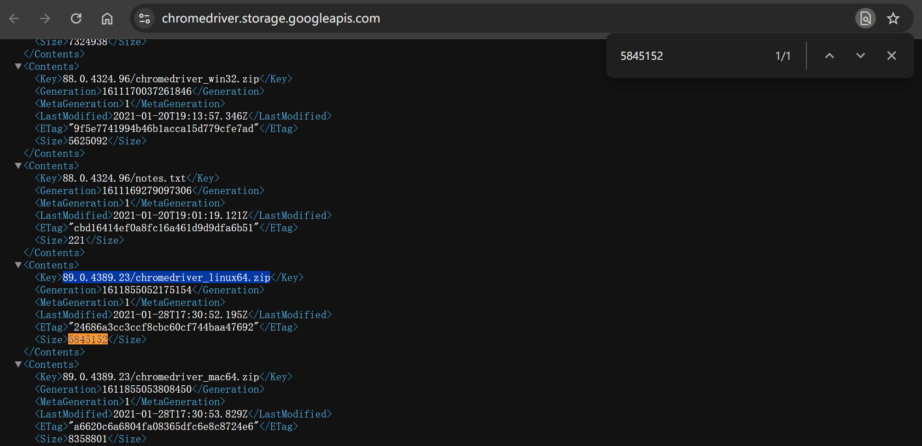The width and height of the screenshot is (922, 446).
Task: Collapse the Contents node for chromedriver_mac64.zip
Action: click(18, 365)
